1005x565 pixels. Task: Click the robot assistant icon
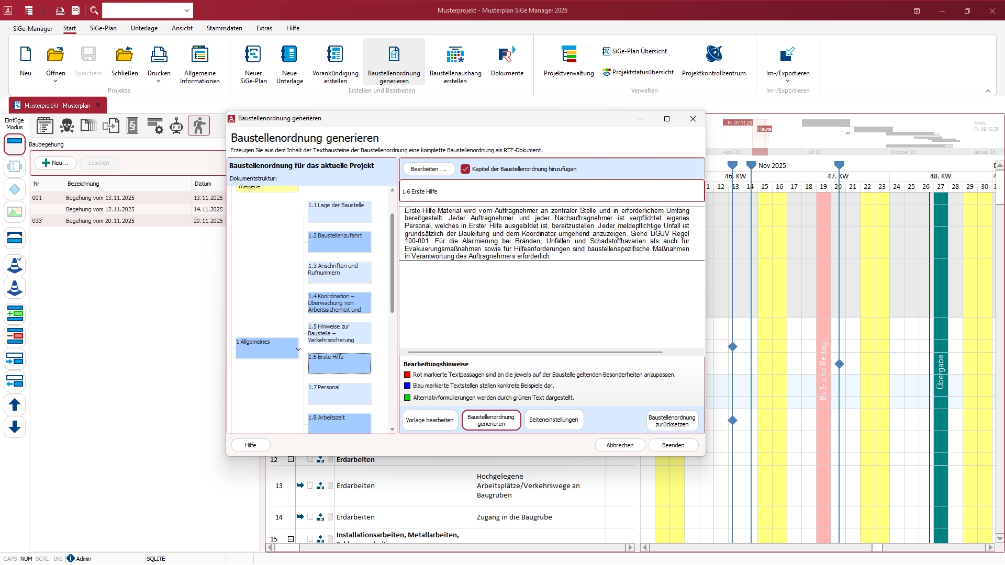tap(176, 126)
